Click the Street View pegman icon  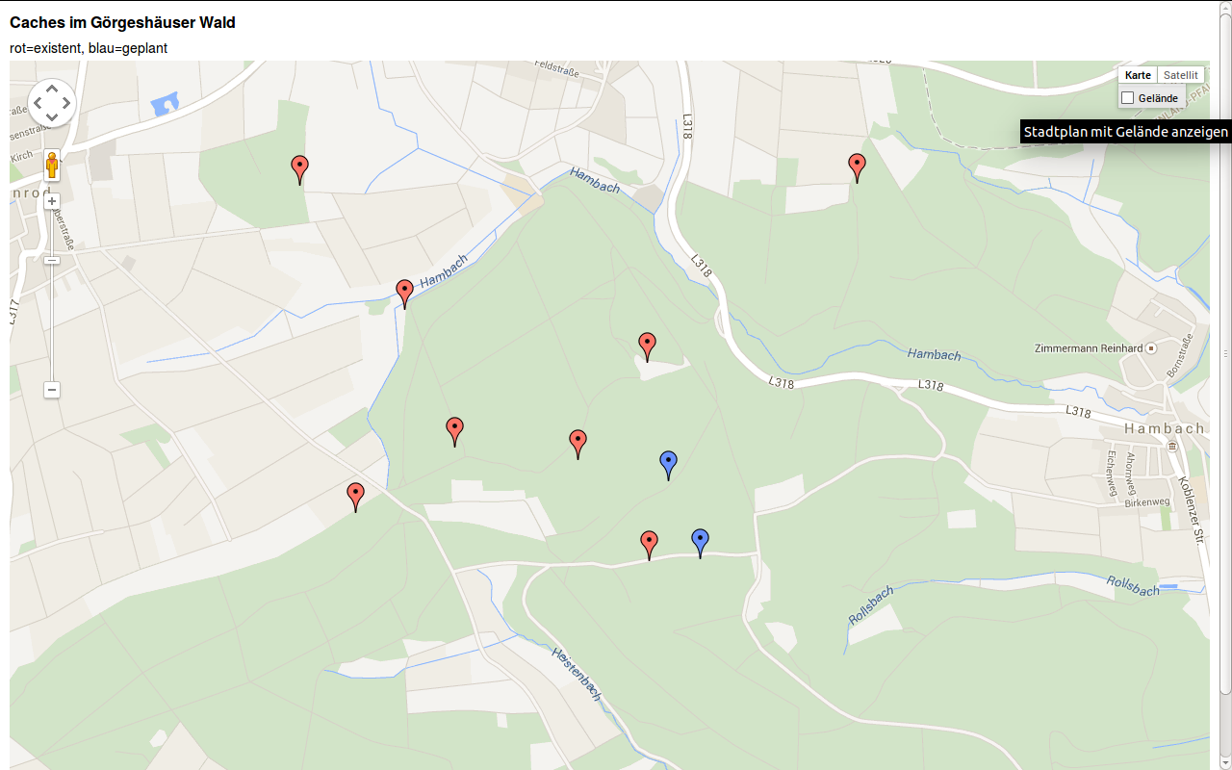pyautogui.click(x=52, y=166)
